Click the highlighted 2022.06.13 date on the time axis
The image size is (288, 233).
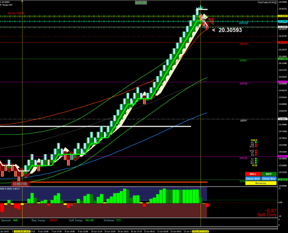[x=200, y=231]
